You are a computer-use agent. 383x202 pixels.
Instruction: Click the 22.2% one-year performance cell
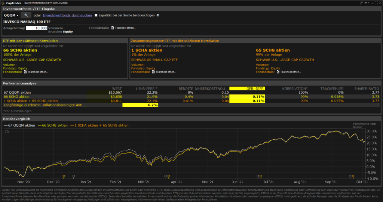point(152,93)
